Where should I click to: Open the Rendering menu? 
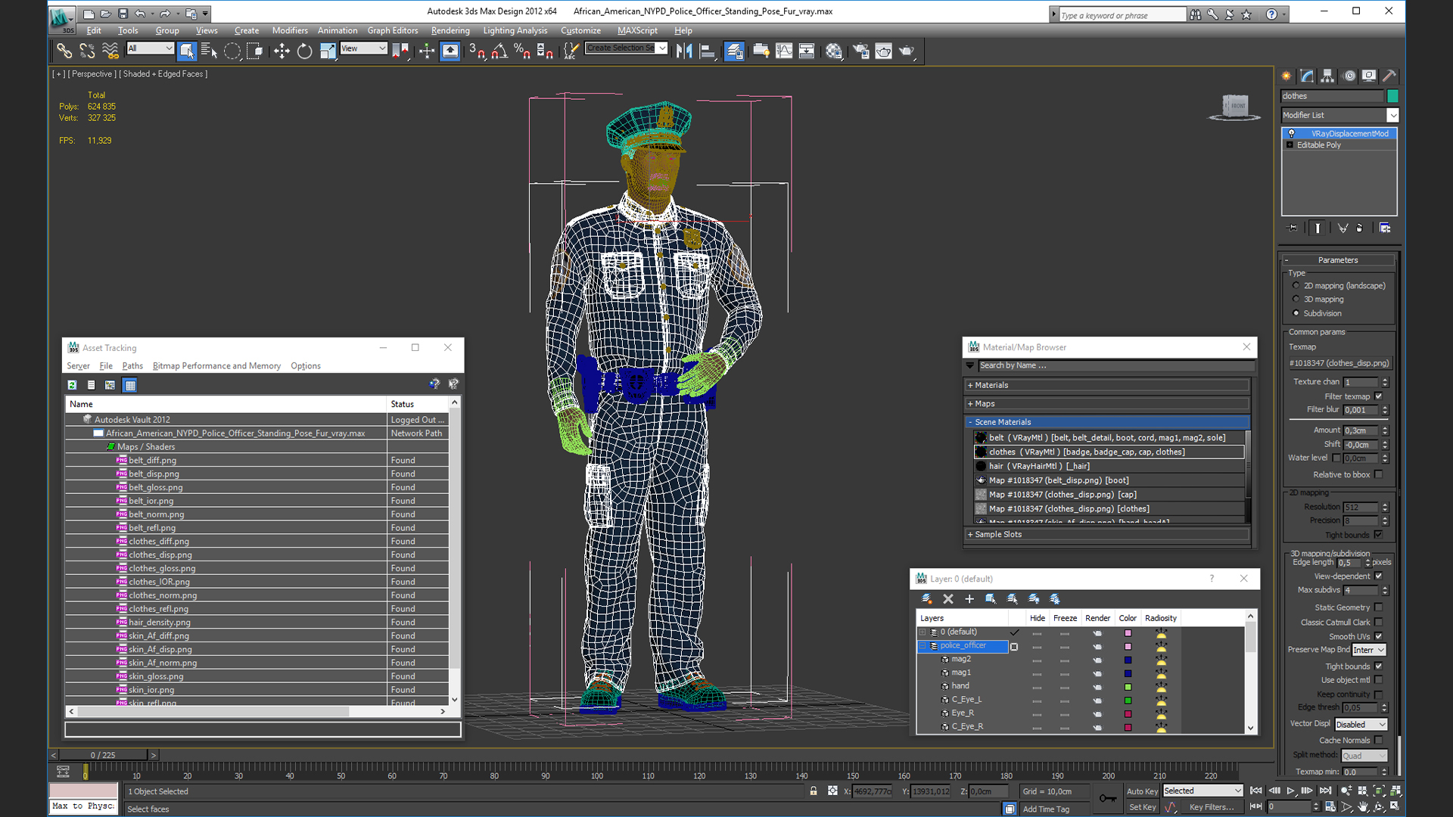click(450, 30)
